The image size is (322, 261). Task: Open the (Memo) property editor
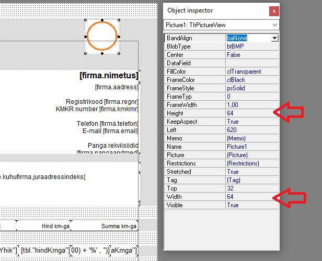click(x=252, y=138)
